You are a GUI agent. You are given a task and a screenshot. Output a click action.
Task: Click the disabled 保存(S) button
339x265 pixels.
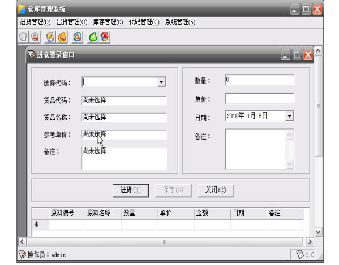click(173, 190)
